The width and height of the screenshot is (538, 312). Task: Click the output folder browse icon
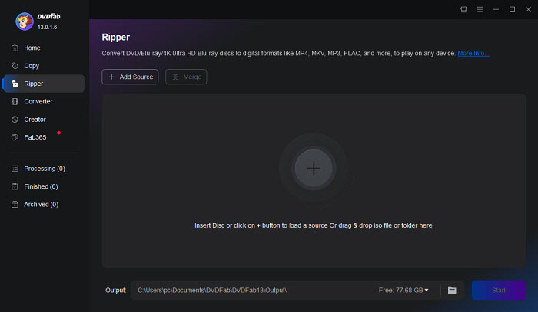point(452,290)
